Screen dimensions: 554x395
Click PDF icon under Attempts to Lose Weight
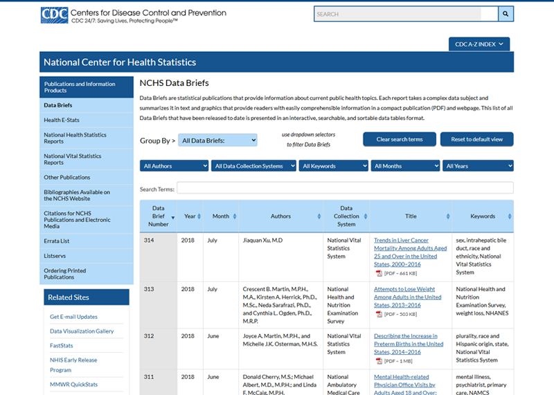pyautogui.click(x=379, y=314)
